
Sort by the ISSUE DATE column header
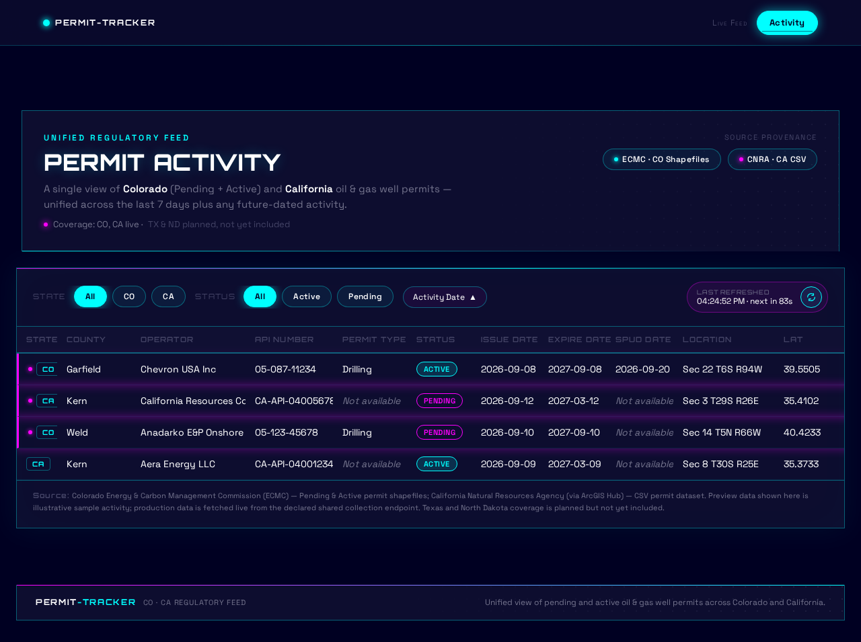509,339
